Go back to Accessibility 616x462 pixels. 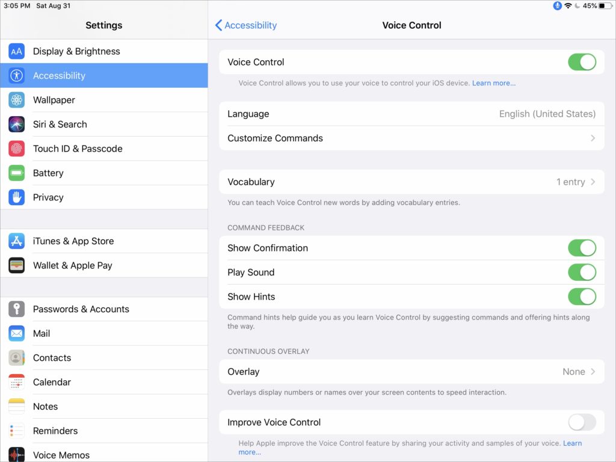pyautogui.click(x=246, y=25)
